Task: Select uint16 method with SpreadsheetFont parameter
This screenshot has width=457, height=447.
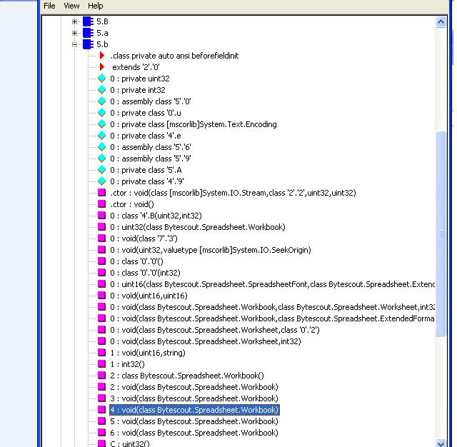Action: pyautogui.click(x=272, y=284)
